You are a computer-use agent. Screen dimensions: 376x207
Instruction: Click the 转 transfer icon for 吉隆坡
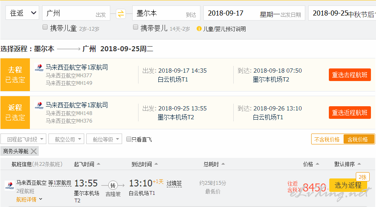pos(113,185)
